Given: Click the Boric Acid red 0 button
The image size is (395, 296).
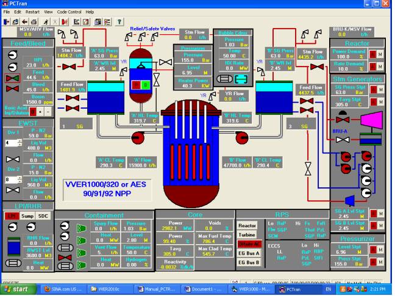Looking at the screenshot, I should coord(33,112).
